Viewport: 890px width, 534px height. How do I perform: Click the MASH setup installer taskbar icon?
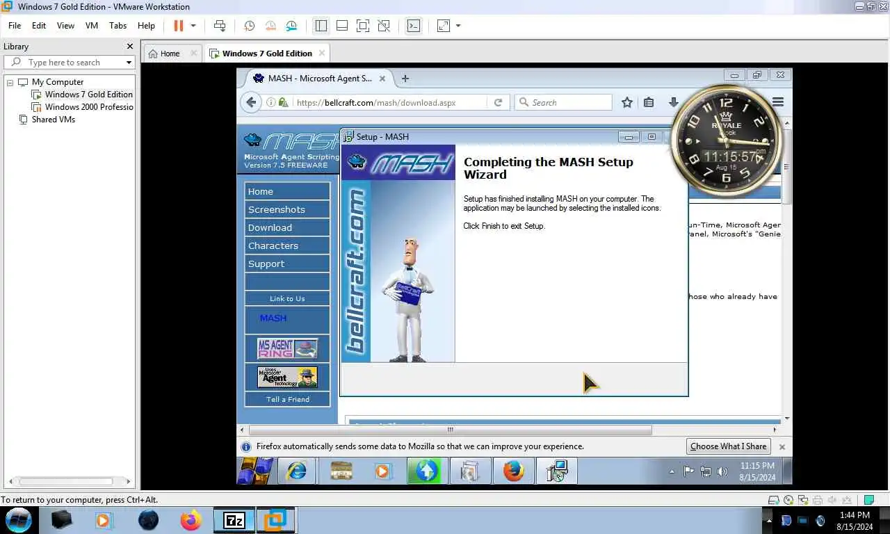(x=557, y=471)
